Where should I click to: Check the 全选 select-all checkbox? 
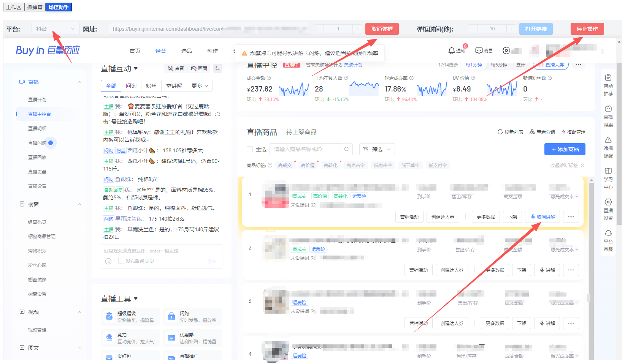pos(250,149)
